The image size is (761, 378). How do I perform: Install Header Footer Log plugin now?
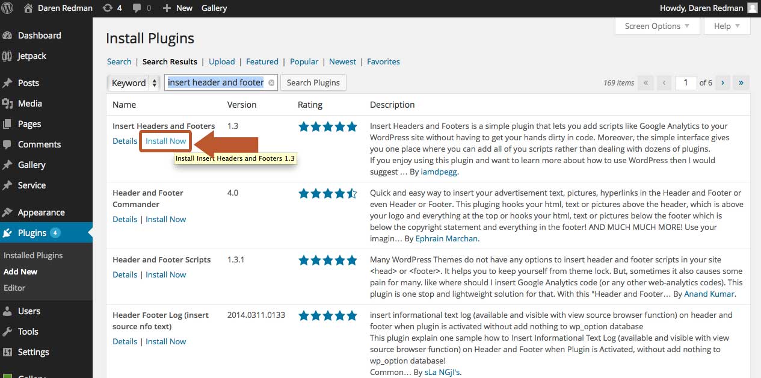(166, 341)
